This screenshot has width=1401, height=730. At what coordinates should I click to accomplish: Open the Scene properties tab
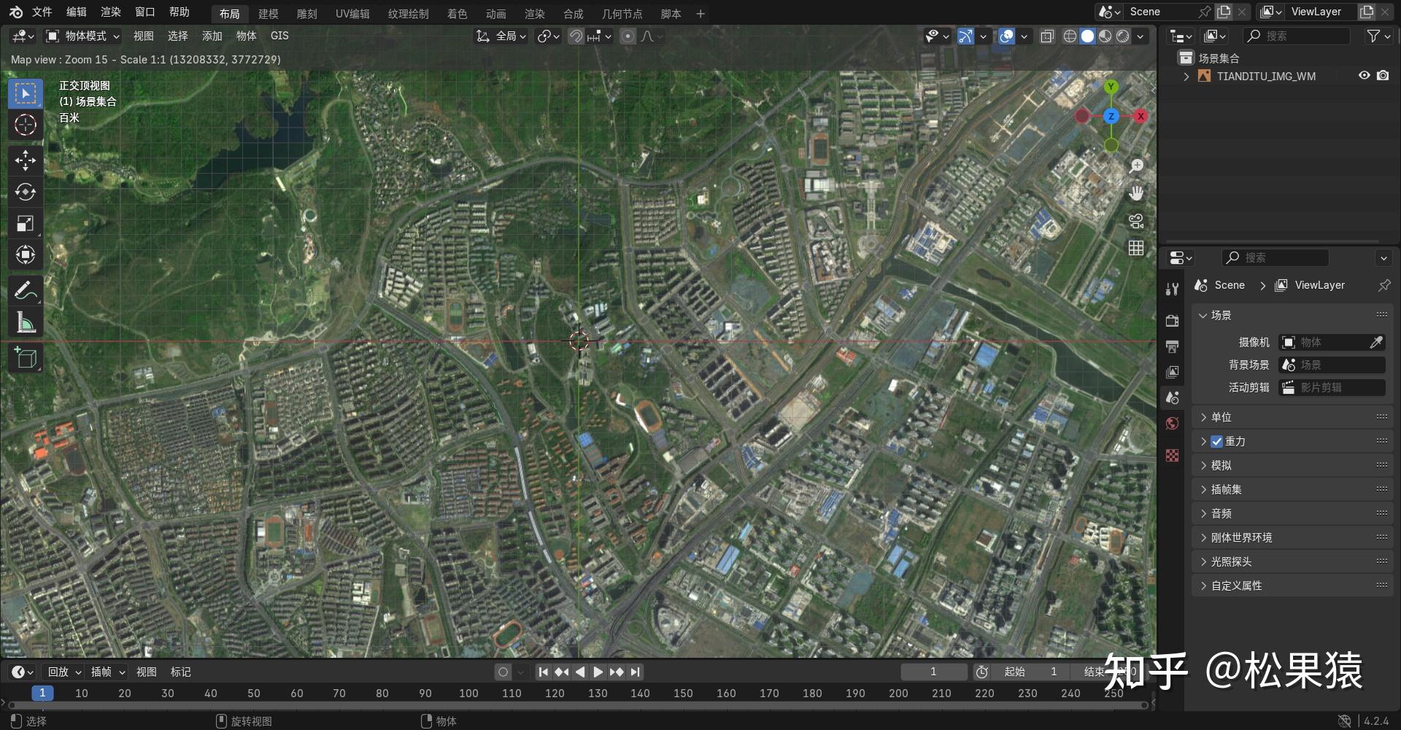(x=1173, y=397)
